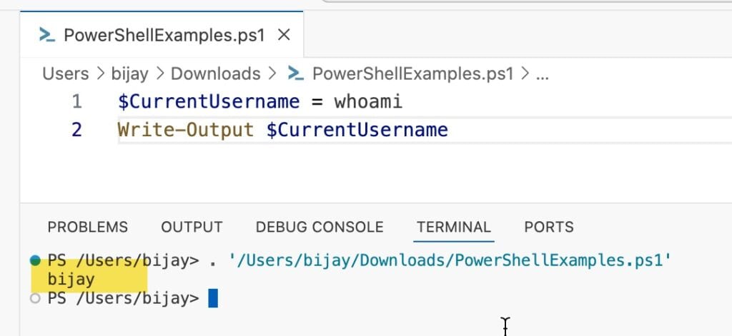Open the DEBUG CONSOLE panel tab

click(320, 227)
